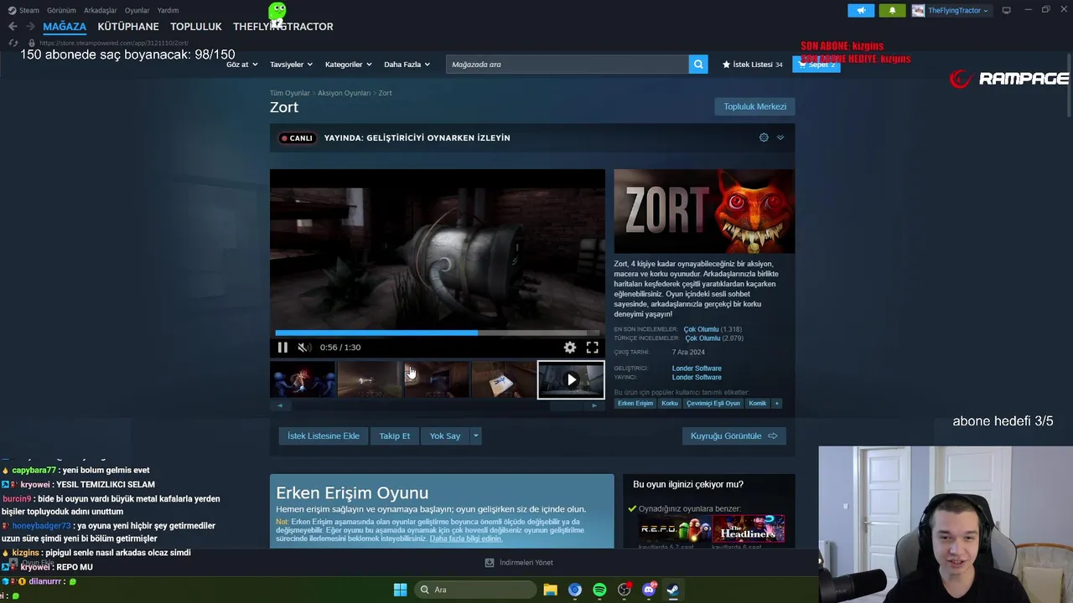1073x603 pixels.
Task: Click 'Kuyruğu Görüntüle' queue button
Action: 733,435
